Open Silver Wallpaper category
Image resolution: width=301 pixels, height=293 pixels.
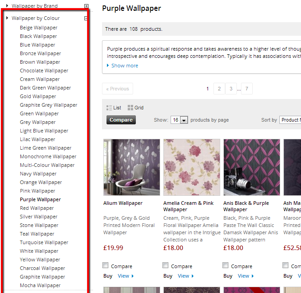click(39, 217)
